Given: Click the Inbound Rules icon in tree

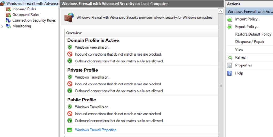Looking at the screenshot, I should click(x=8, y=9).
